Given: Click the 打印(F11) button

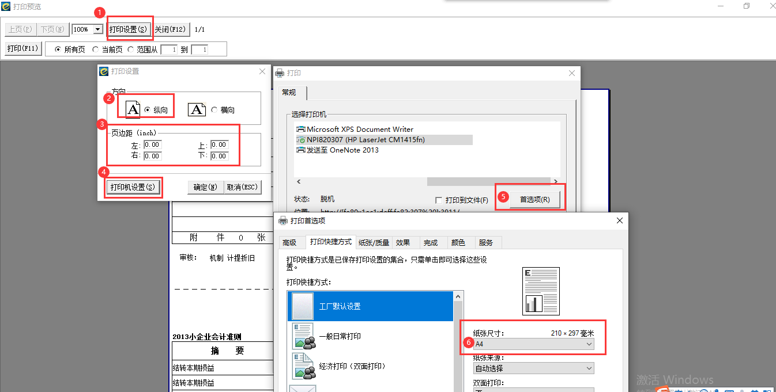Looking at the screenshot, I should [x=23, y=49].
